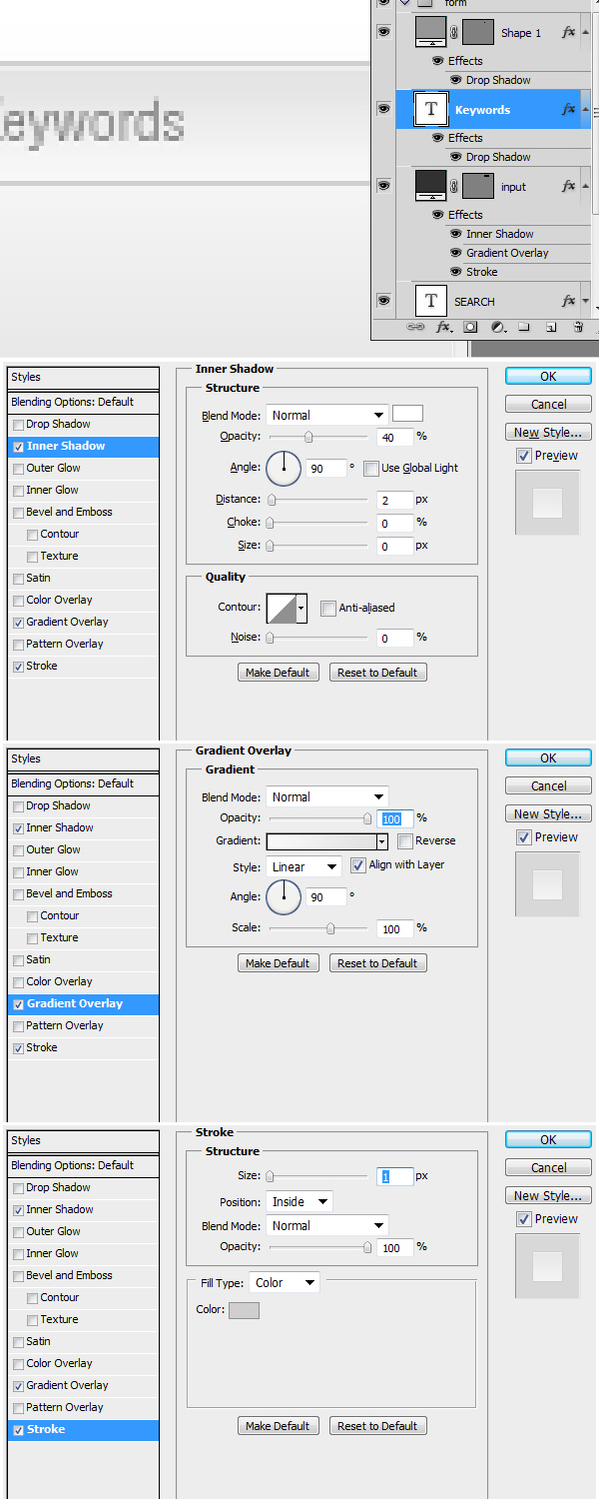Hide the SEARCH layer with its eye icon
The height and width of the screenshot is (1499, 599).
(383, 301)
